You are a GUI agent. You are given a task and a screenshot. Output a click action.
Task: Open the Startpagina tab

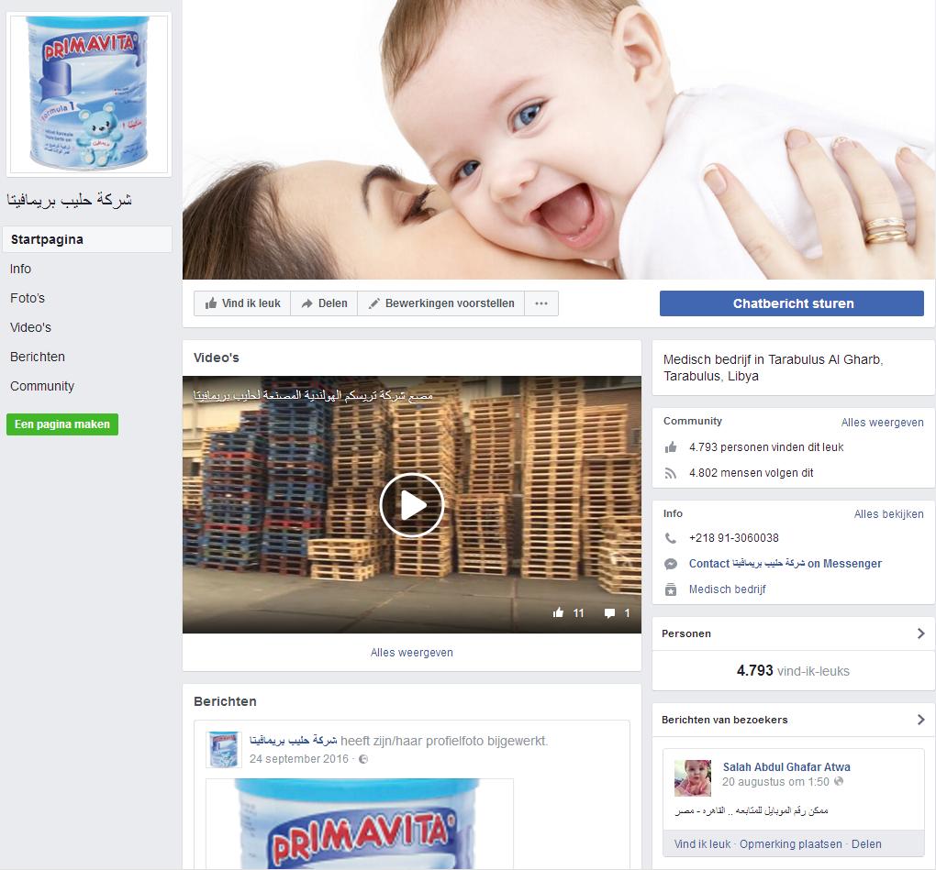[x=87, y=239]
